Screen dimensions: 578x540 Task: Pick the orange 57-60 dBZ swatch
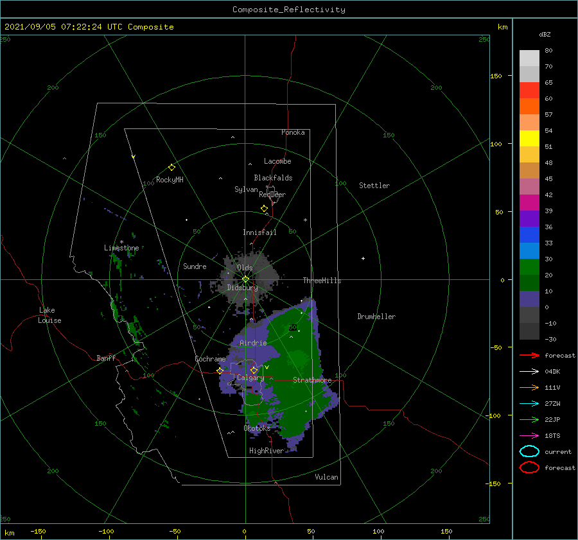[529, 106]
